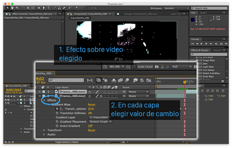Open the Workspace Standard dropdown

click(176, 8)
